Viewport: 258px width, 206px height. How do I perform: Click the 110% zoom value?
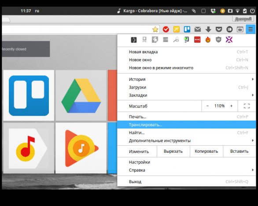tap(219, 106)
